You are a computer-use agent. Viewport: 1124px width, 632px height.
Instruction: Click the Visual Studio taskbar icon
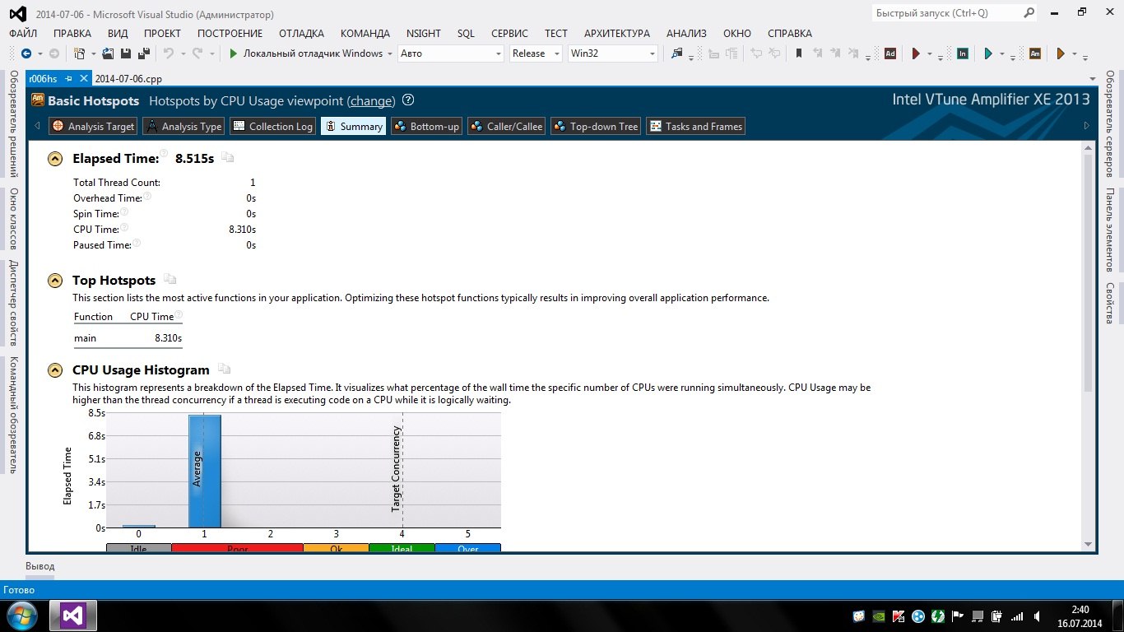[x=73, y=615]
